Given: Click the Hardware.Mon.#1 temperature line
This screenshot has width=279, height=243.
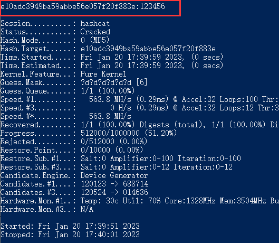Looking at the screenshot, I should tap(139, 201).
